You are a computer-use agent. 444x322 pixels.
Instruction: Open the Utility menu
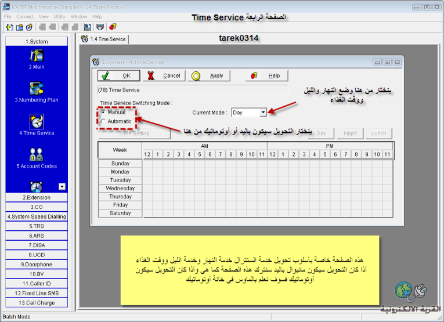point(60,17)
